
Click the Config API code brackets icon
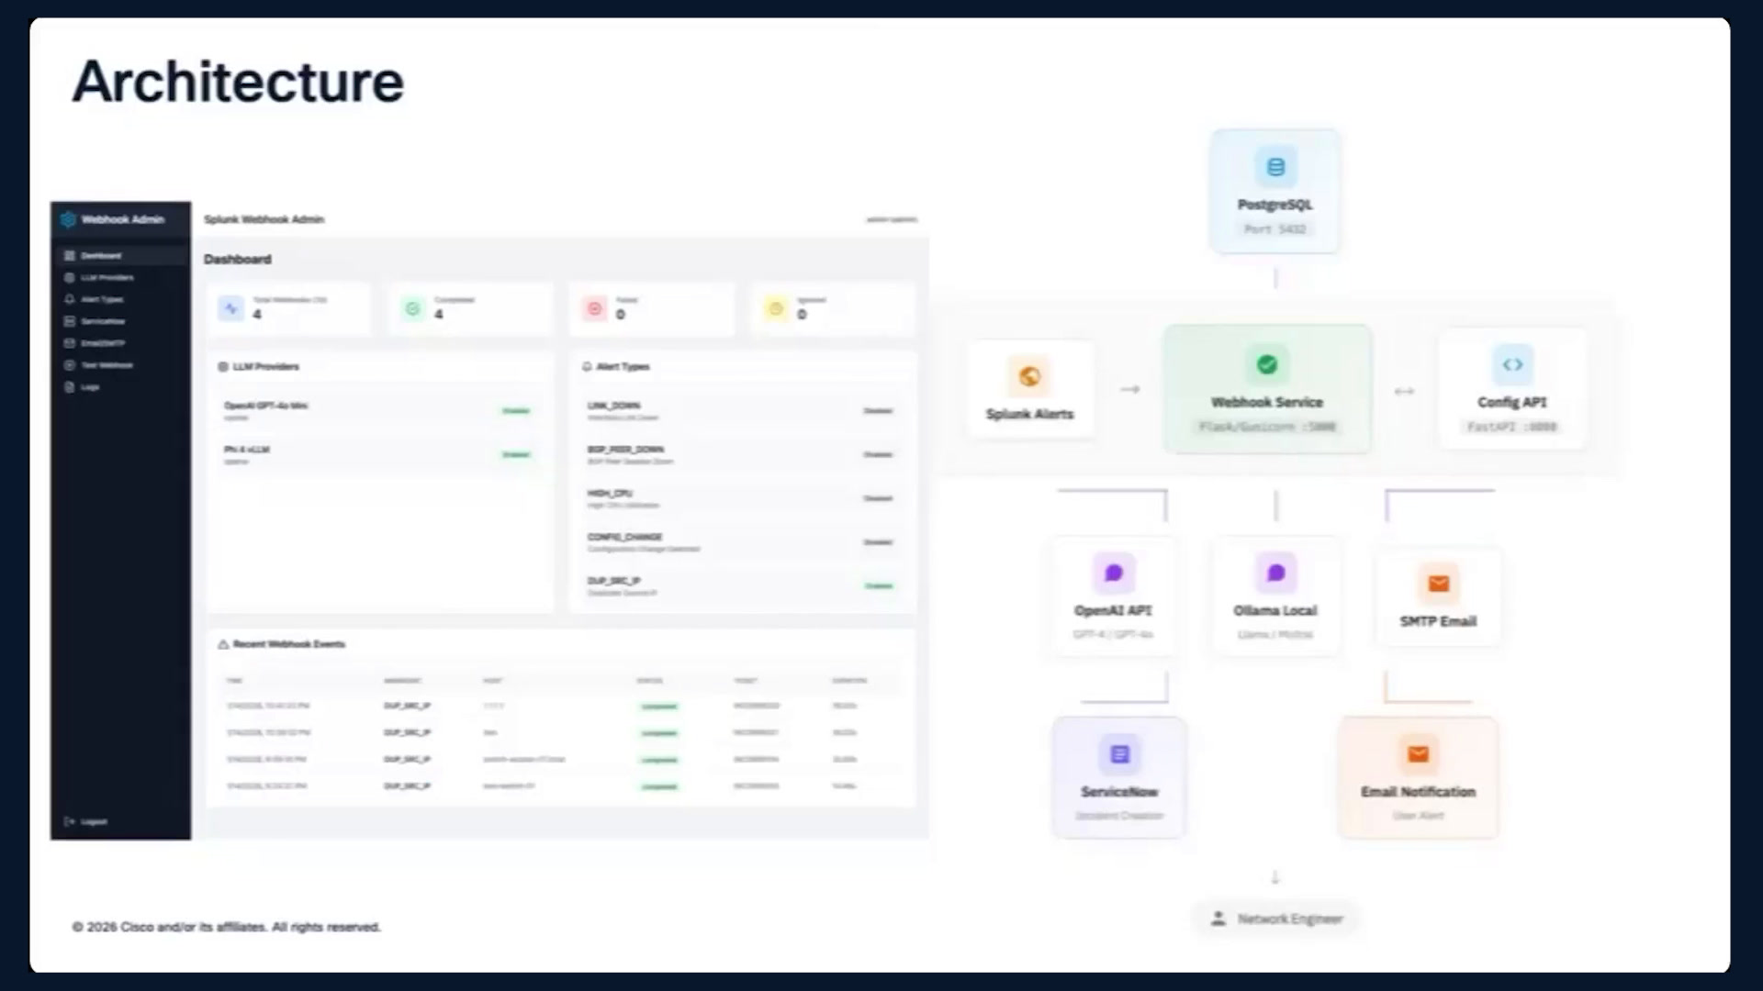click(x=1512, y=364)
